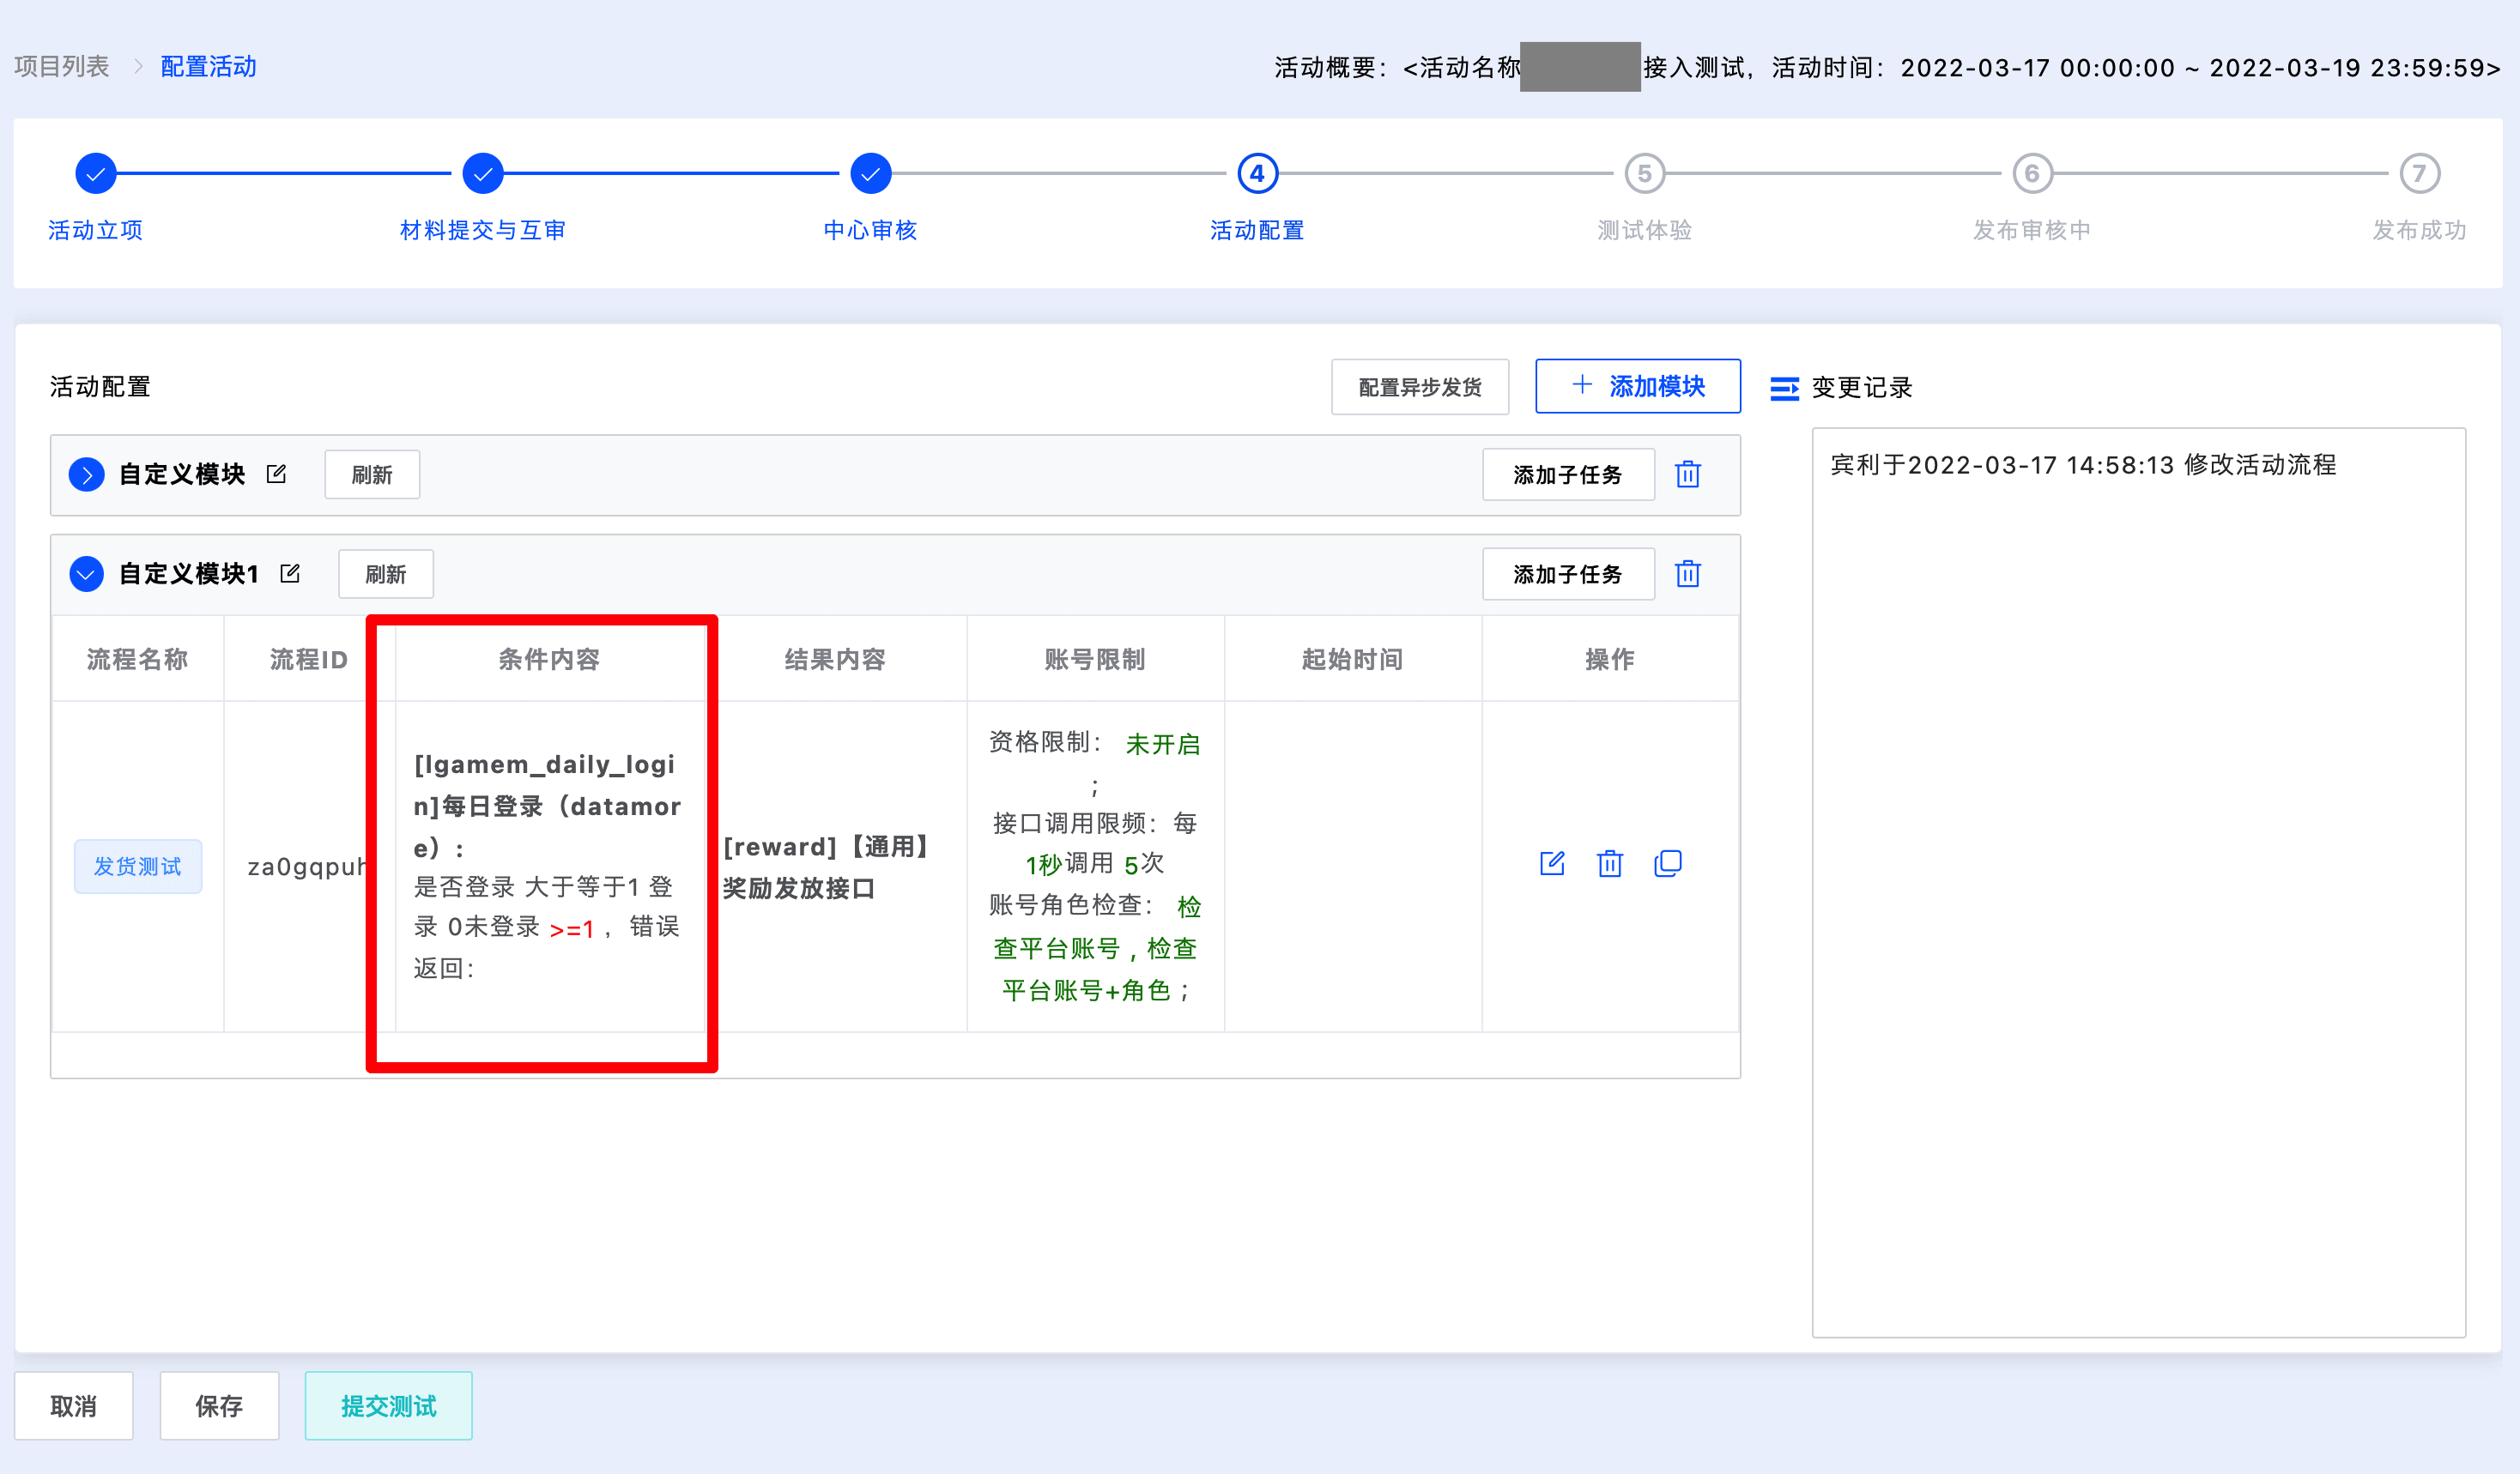The width and height of the screenshot is (2520, 1474).
Task: Edit the 发货测试 flow row
Action: [x=1552, y=863]
